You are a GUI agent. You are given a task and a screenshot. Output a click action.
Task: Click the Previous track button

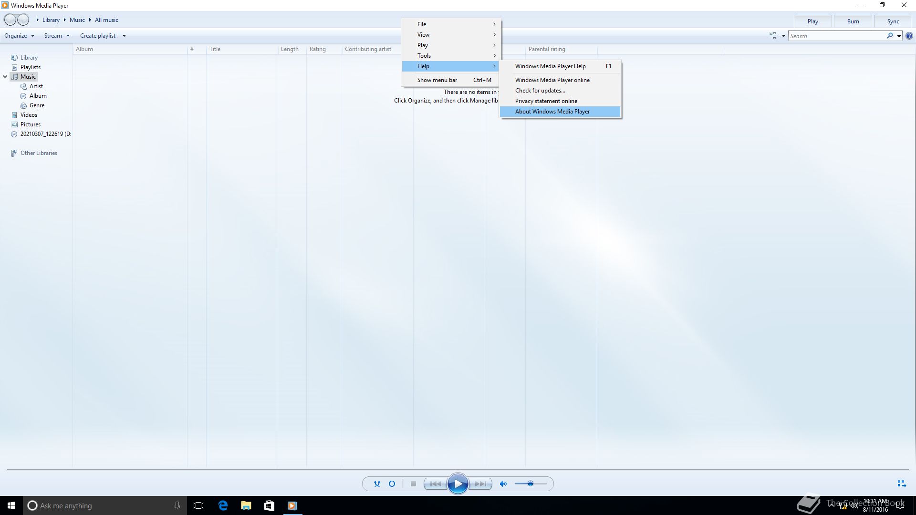[436, 484]
